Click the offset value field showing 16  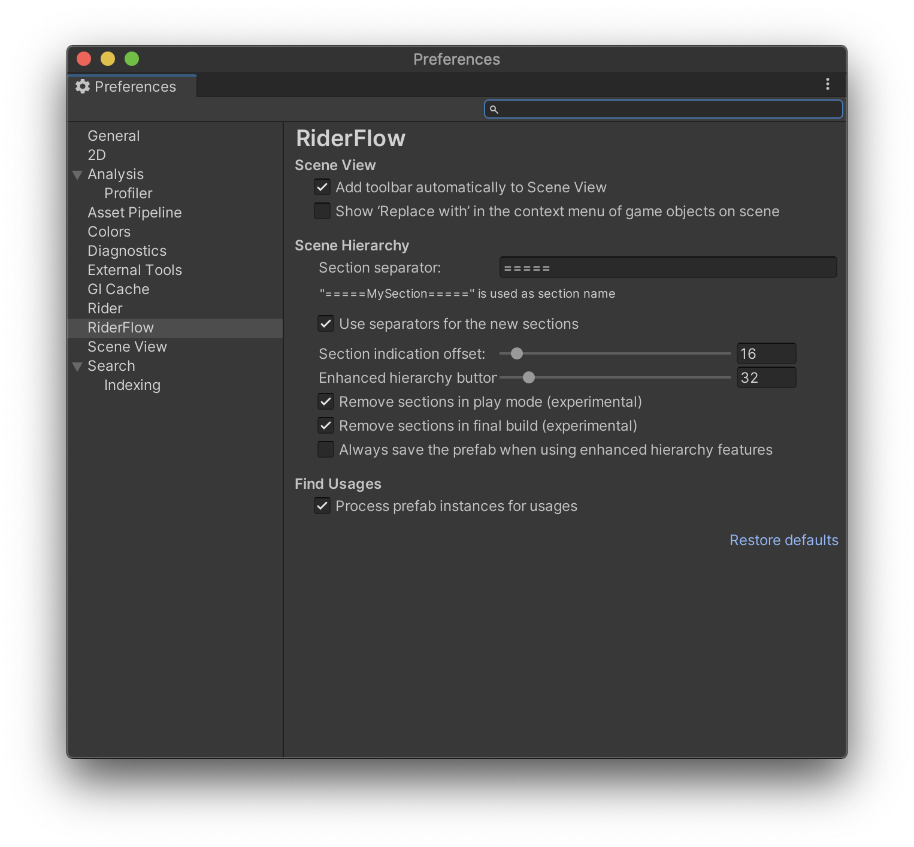pos(766,353)
